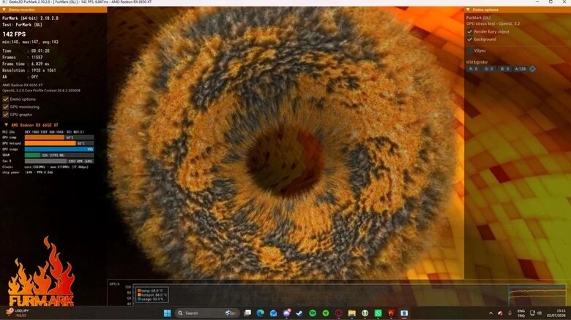Click the B value field of OSI bgcolor

click(x=504, y=69)
